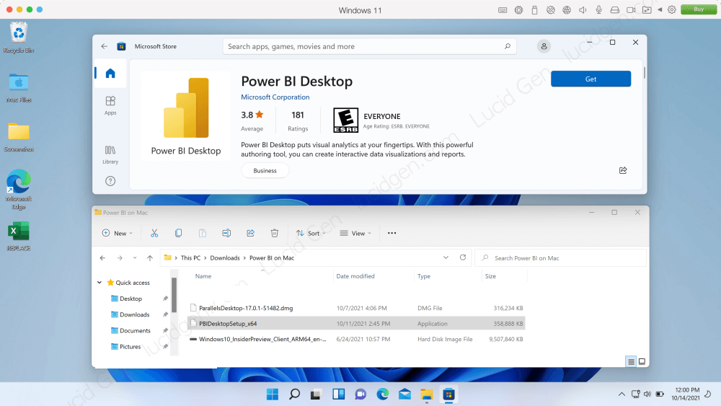Screen dimensions: 721x406
Task: Open Help icon in Microsoft Store sidebar
Action: [x=110, y=181]
